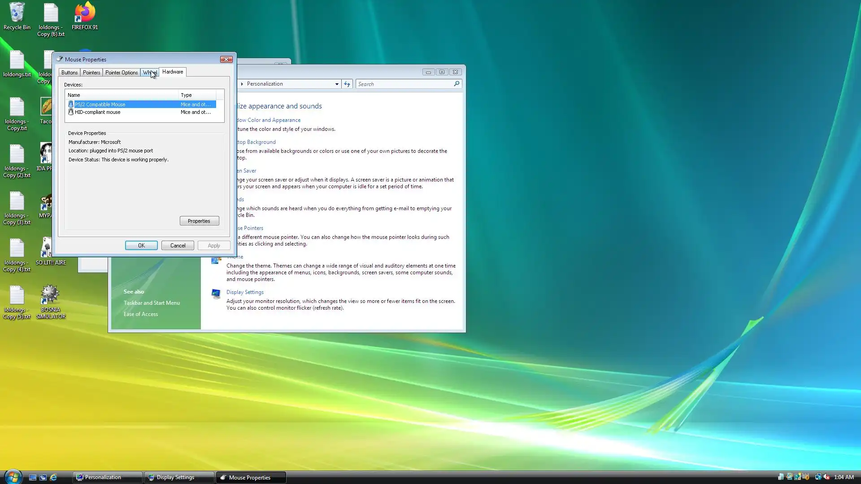
Task: Open the Display Settings monitor icon
Action: 216,294
